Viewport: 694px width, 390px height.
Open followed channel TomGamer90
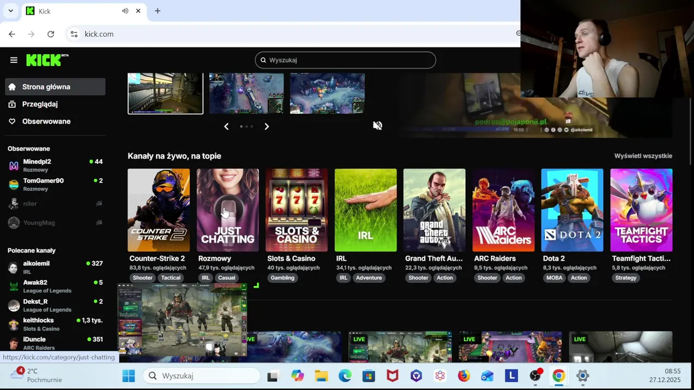click(x=55, y=184)
